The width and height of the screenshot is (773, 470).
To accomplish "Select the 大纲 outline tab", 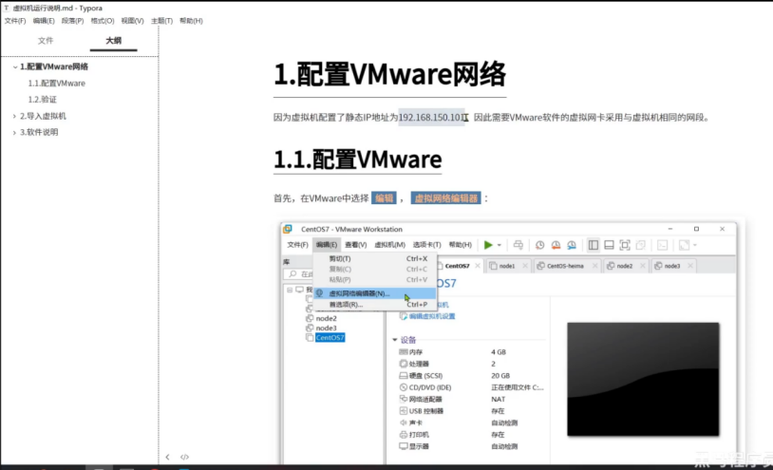I will (113, 41).
